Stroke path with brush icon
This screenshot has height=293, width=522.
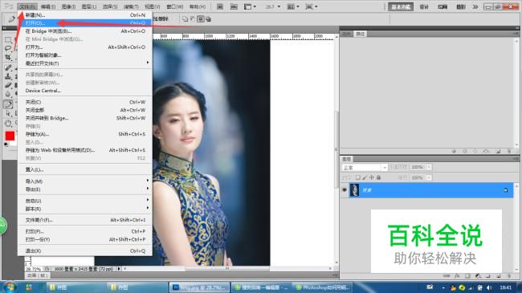click(465, 151)
